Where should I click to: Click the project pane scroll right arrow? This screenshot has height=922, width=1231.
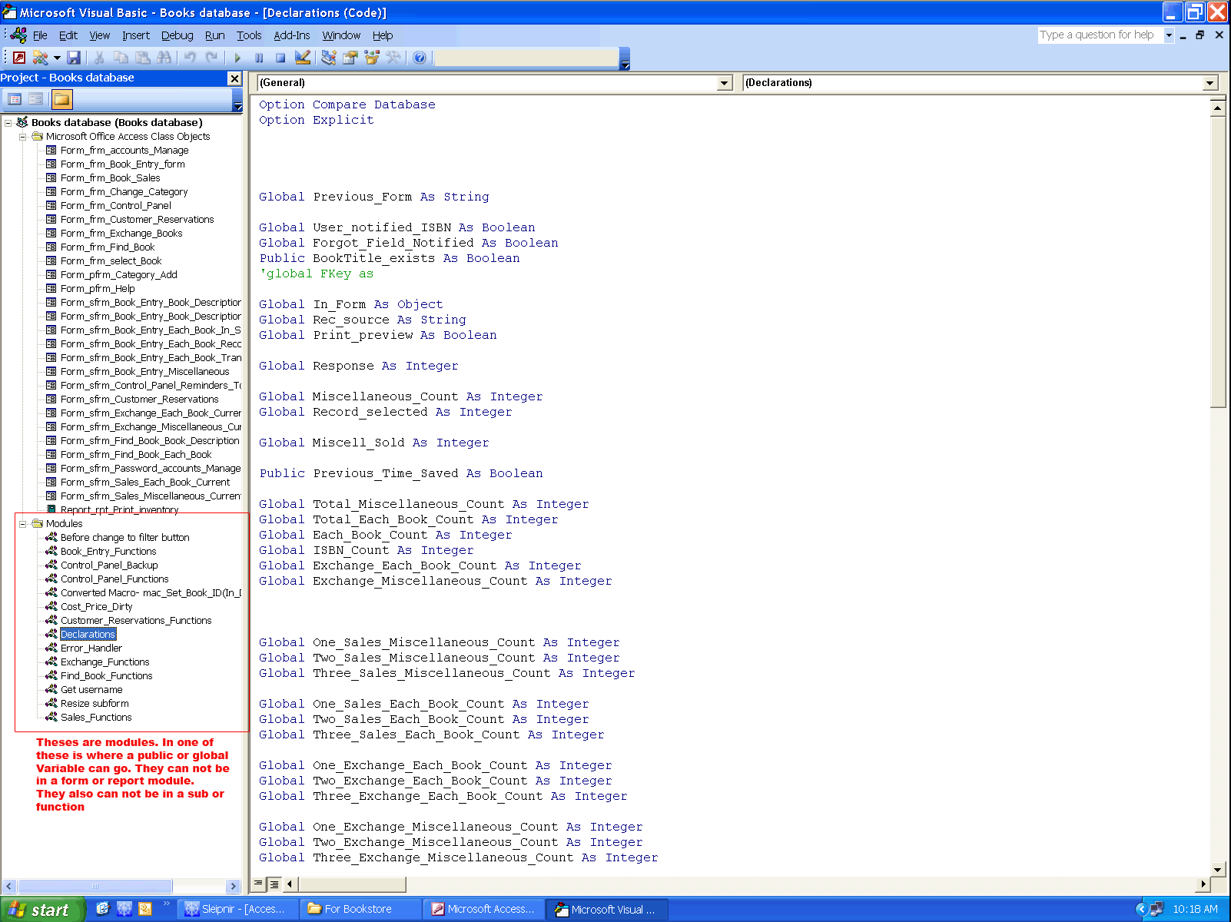234,886
